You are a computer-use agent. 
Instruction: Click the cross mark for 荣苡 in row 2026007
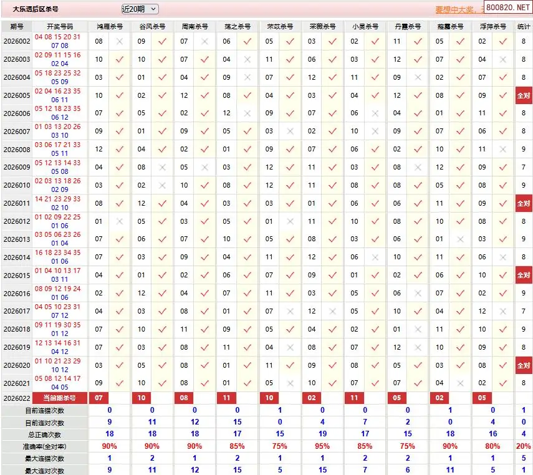tap(290, 132)
